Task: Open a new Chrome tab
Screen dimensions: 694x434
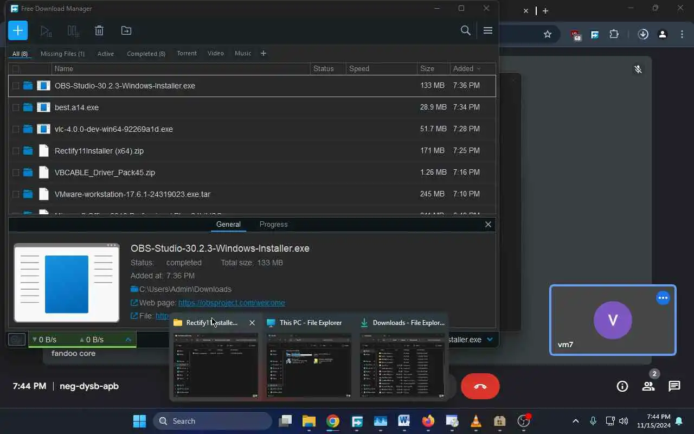Action: (545, 11)
